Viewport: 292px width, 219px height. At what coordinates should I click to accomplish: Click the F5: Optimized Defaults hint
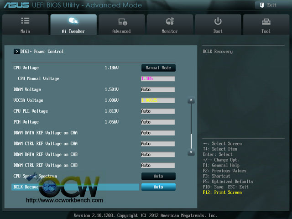(x=228, y=182)
